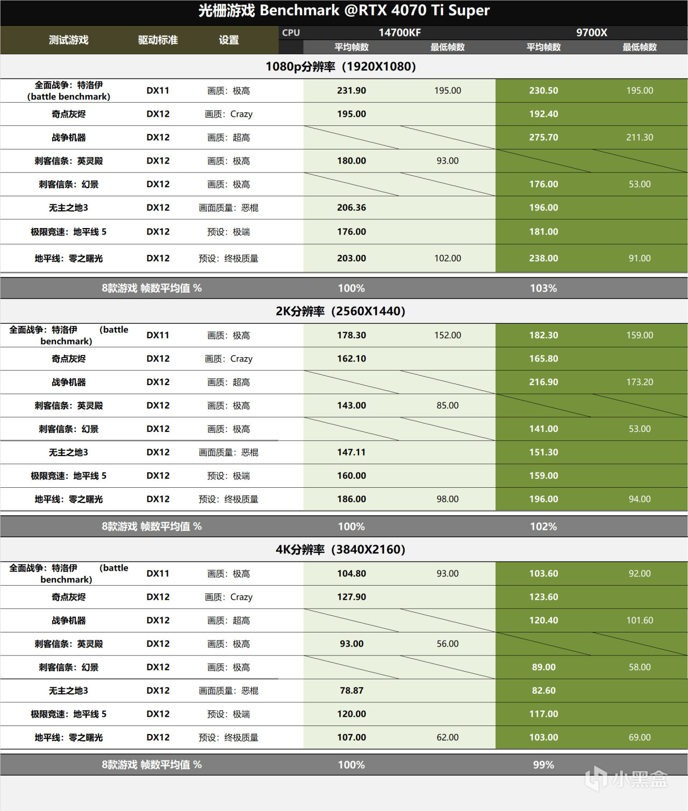Jump to the 2K分辨率 section heading
This screenshot has width=688, height=811.
(x=341, y=311)
